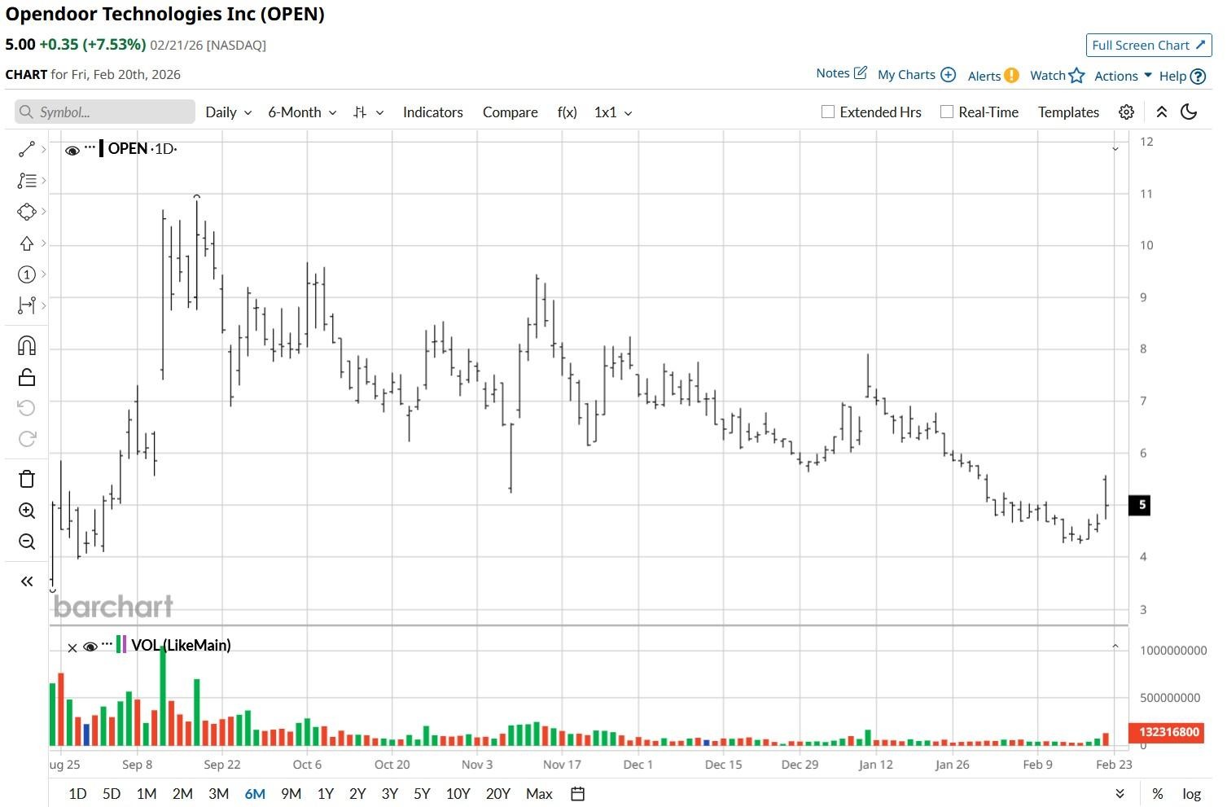Select the 9M time range

point(291,794)
